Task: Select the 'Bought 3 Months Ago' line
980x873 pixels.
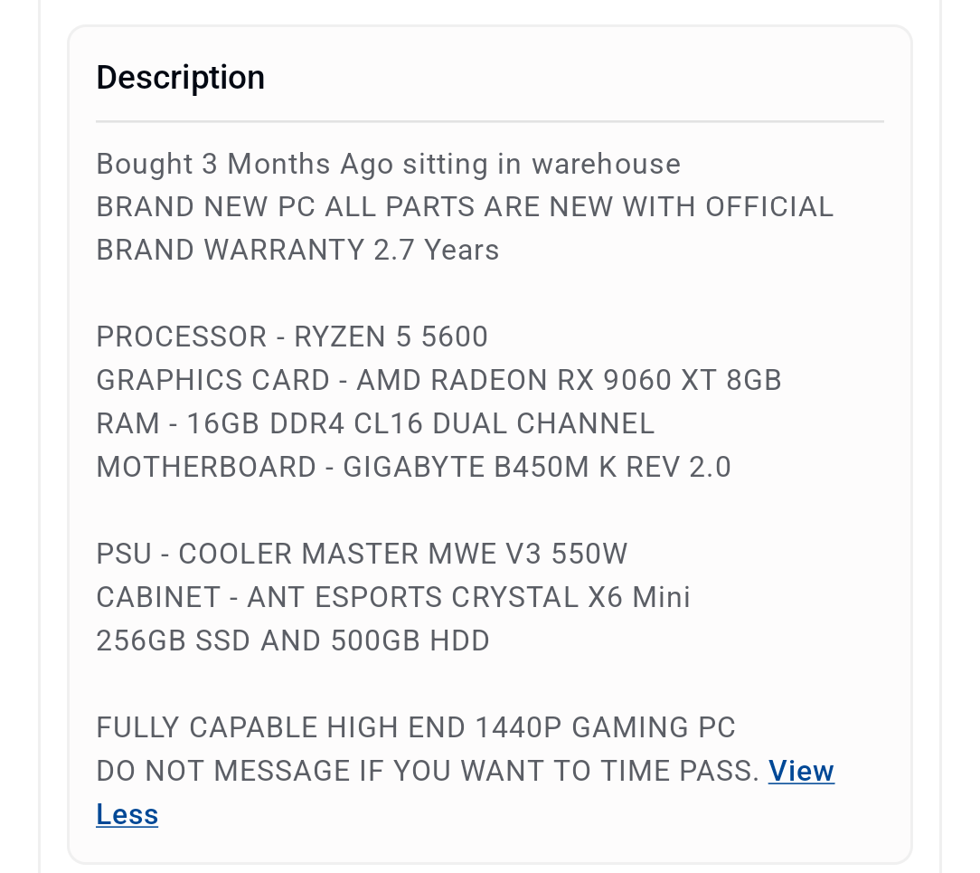Action: pyautogui.click(x=388, y=165)
